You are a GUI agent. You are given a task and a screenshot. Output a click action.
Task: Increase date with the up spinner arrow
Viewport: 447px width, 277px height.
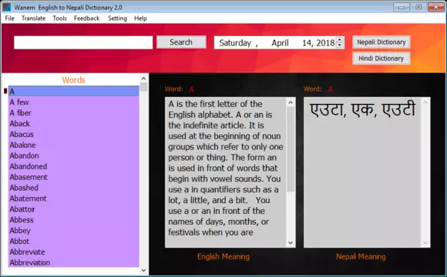(339, 40)
